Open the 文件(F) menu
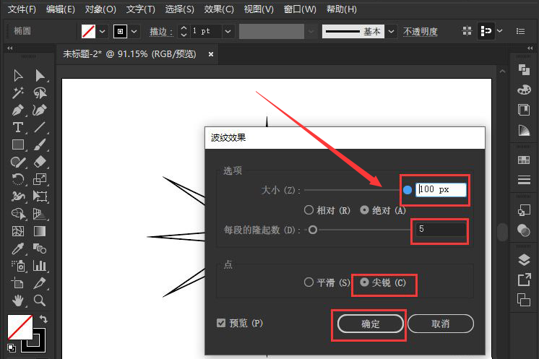This screenshot has height=359, width=539. point(22,9)
